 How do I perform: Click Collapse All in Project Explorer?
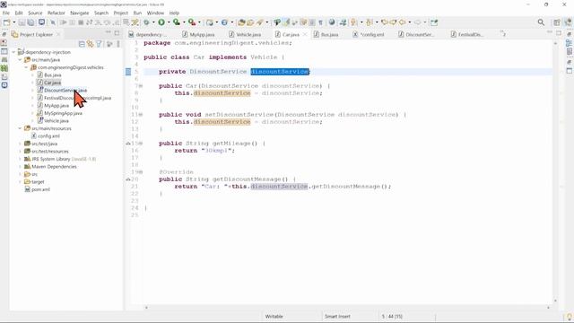(82, 44)
